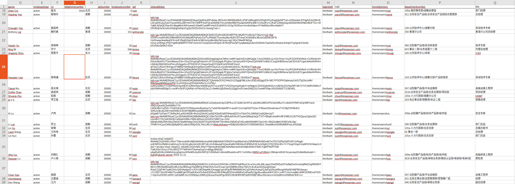
Task: Click the 'sshpublickey' header cell
Action: [x=158, y=7]
